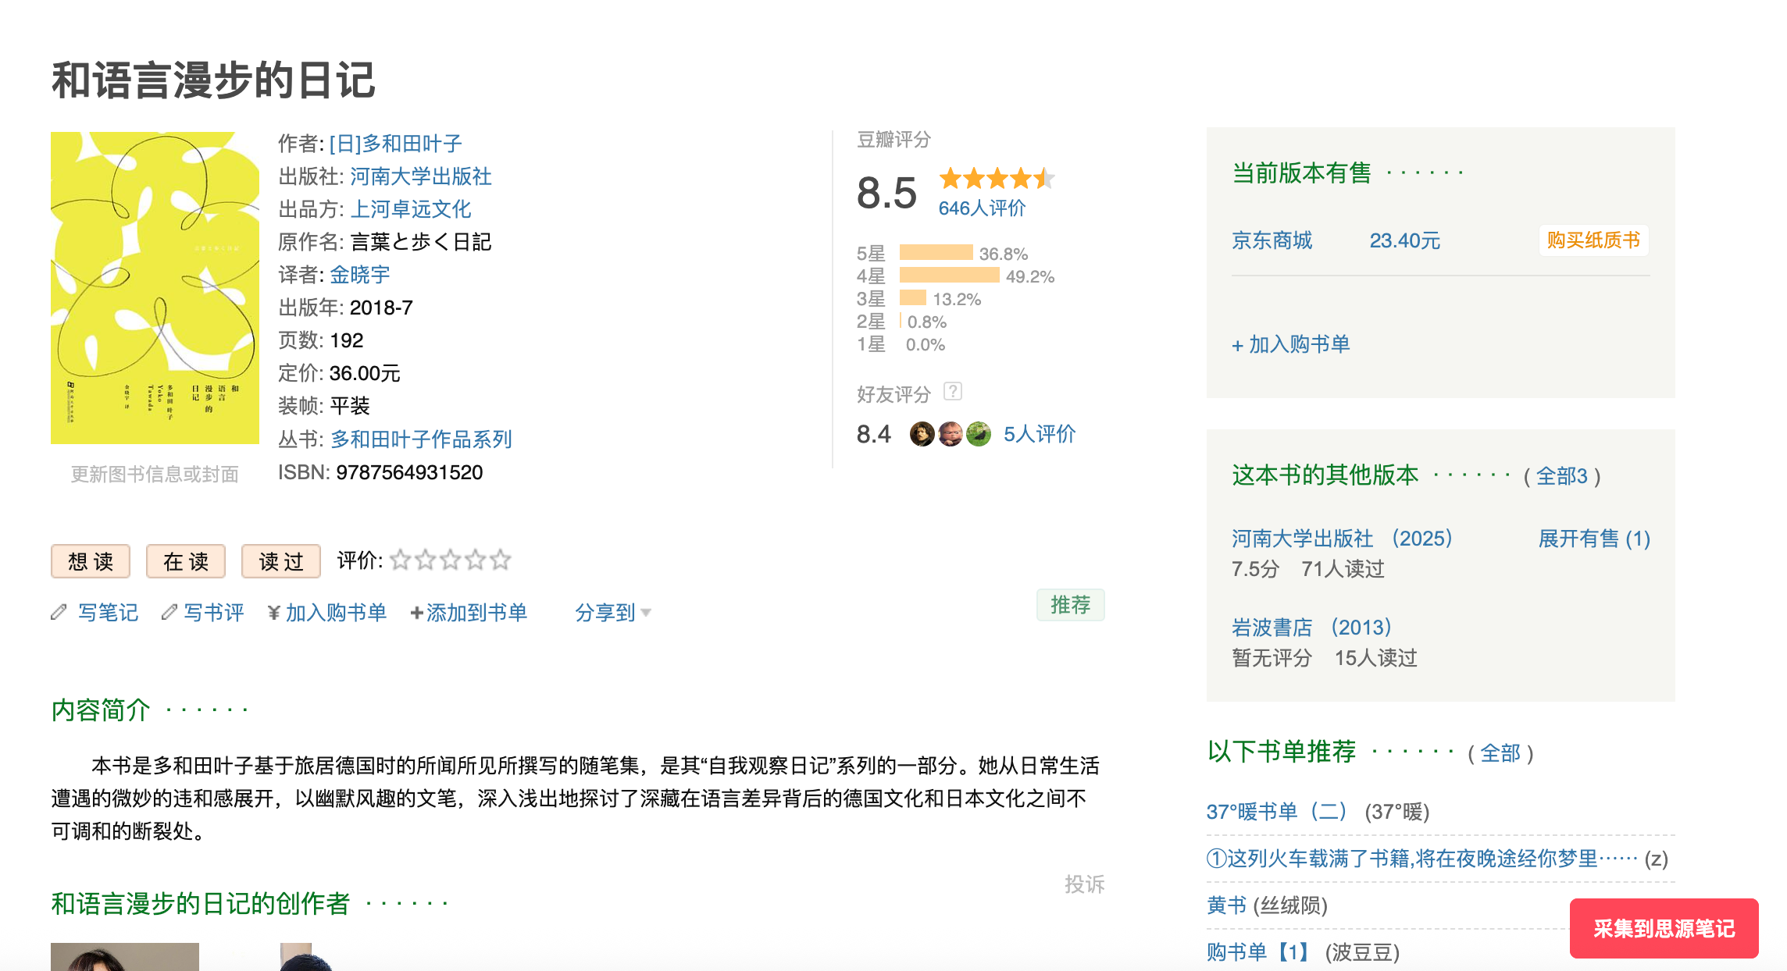The height and width of the screenshot is (971, 1787).
Task: Click the pencil icon beside 写笔记
Action: click(59, 613)
